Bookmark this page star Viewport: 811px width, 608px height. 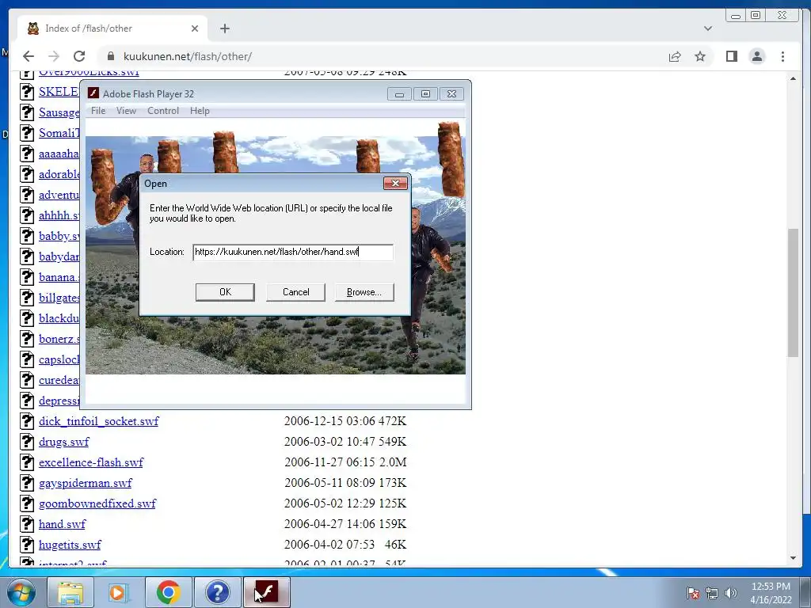[700, 56]
